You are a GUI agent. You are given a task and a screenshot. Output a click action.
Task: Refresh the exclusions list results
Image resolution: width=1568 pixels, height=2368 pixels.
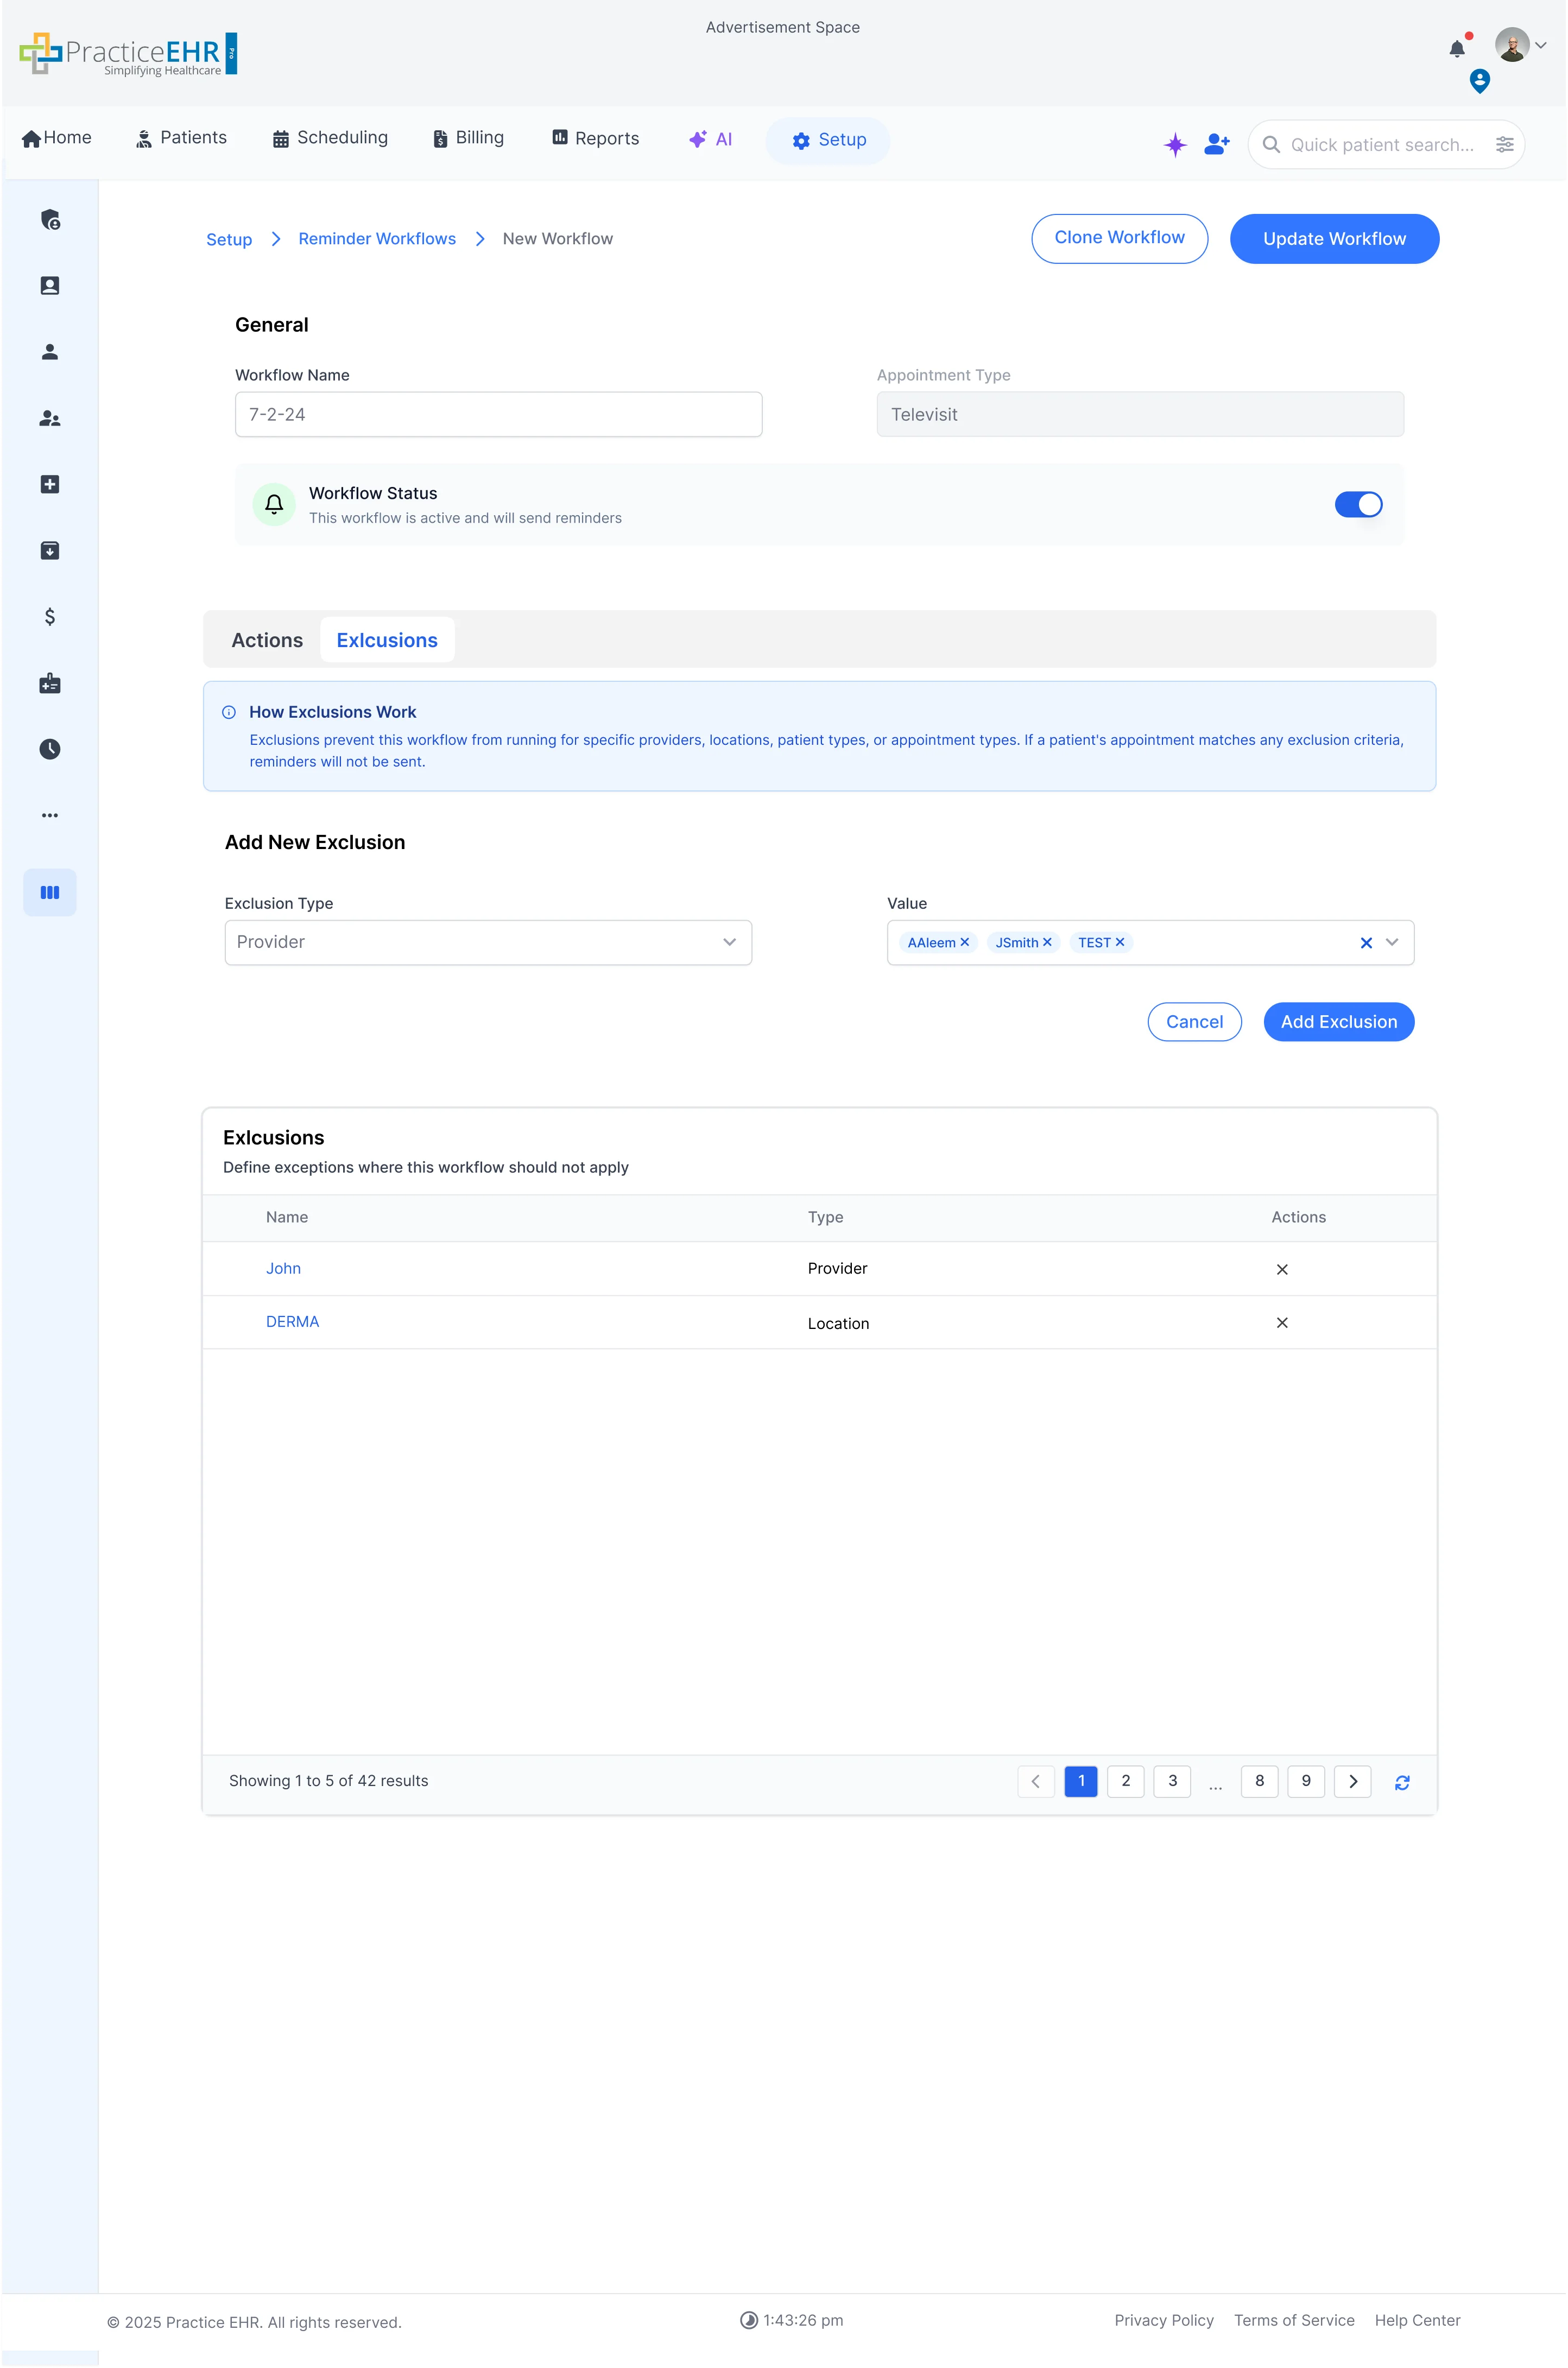1402,1781
